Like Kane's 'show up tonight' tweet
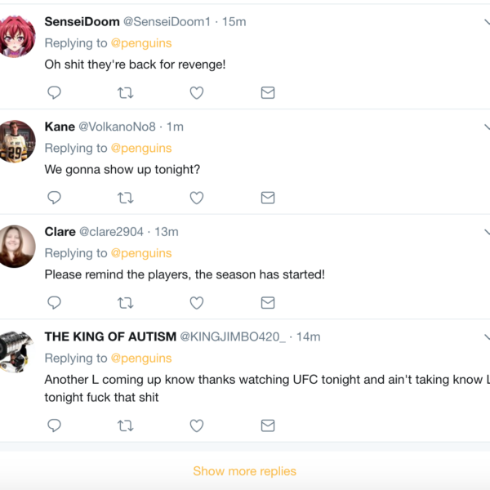490x490 pixels. click(x=197, y=198)
